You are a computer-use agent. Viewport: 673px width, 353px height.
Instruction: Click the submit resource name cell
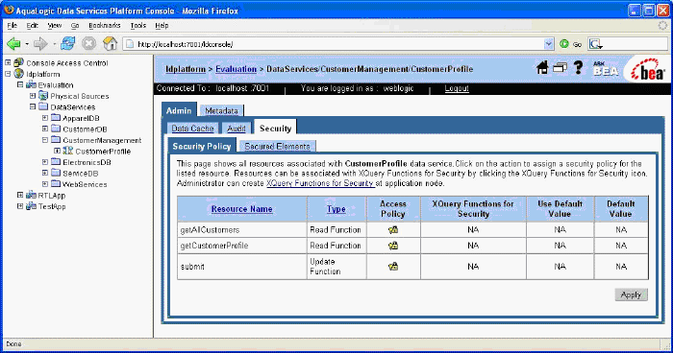pos(242,267)
